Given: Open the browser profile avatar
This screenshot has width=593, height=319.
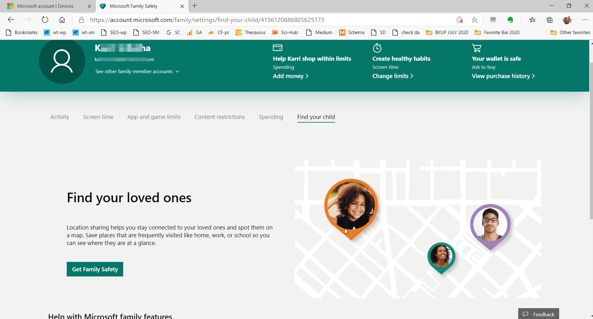Looking at the screenshot, I should [567, 20].
